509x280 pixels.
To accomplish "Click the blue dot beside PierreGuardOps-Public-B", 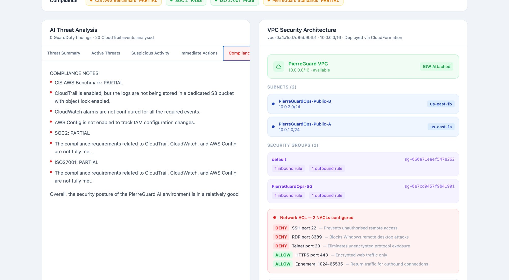I will coord(273,104).
